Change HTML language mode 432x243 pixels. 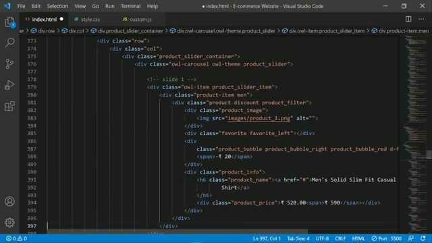click(358, 238)
